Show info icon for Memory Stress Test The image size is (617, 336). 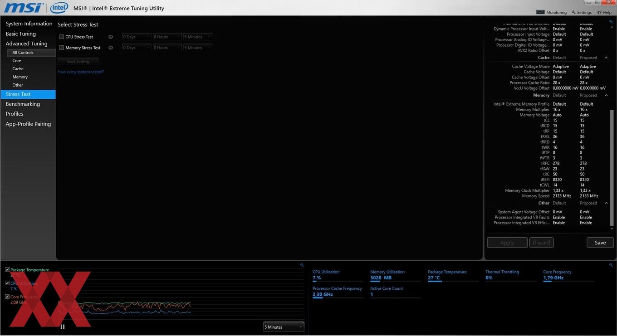(111, 48)
